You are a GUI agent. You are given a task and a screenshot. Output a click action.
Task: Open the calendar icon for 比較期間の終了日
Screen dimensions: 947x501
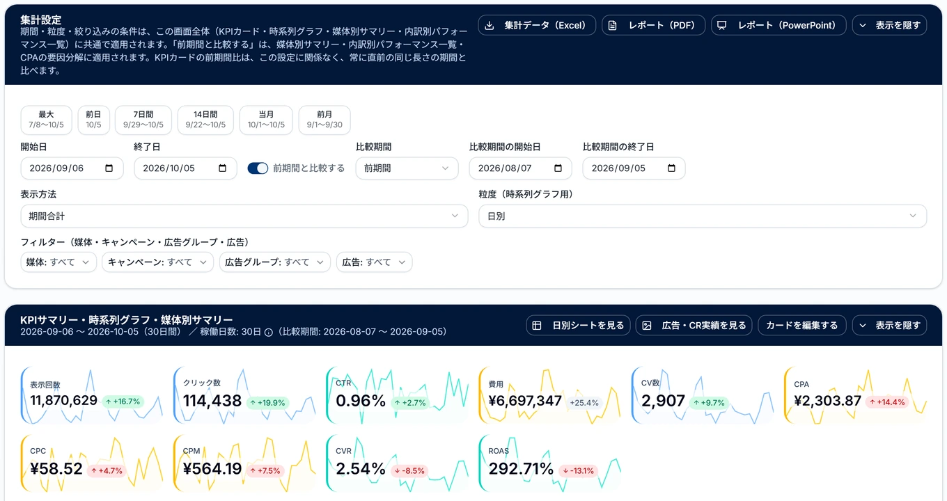pos(671,168)
